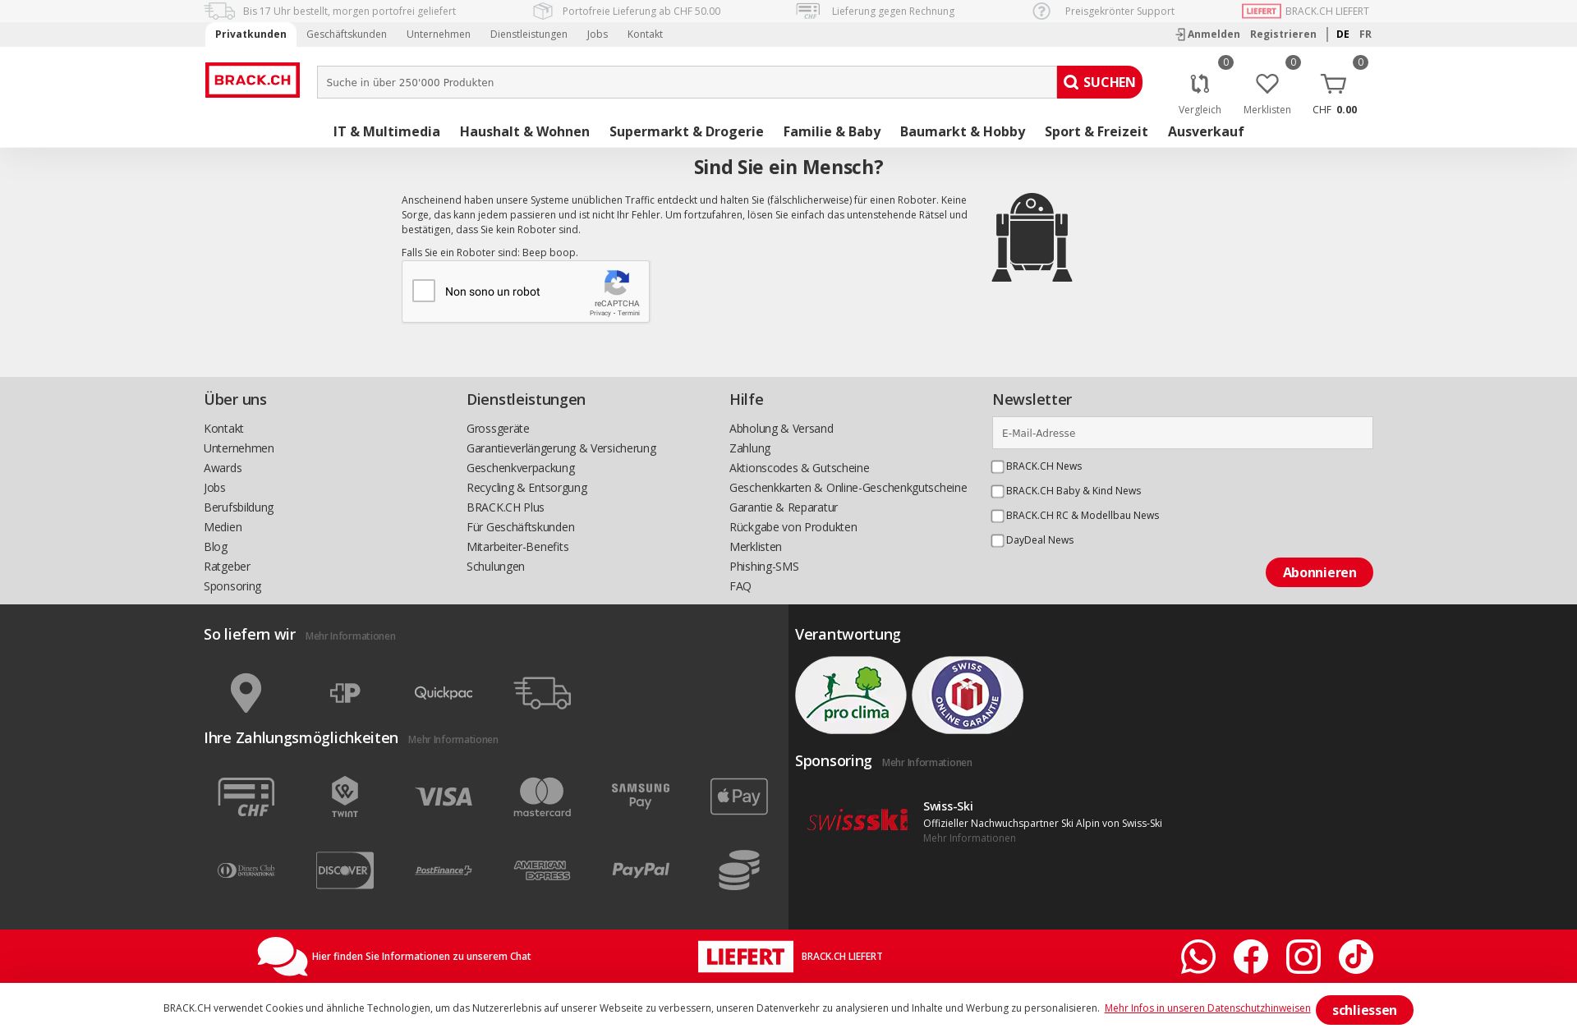The image size is (1577, 1033).
Task: Click the Abonnieren button
Action: tap(1319, 572)
